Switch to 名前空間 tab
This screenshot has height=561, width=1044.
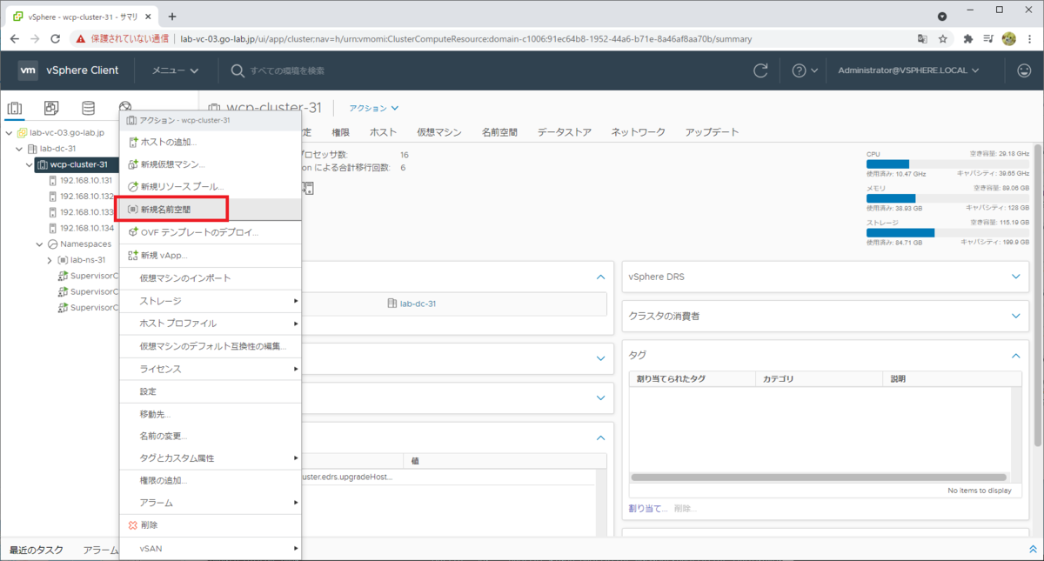[499, 132]
